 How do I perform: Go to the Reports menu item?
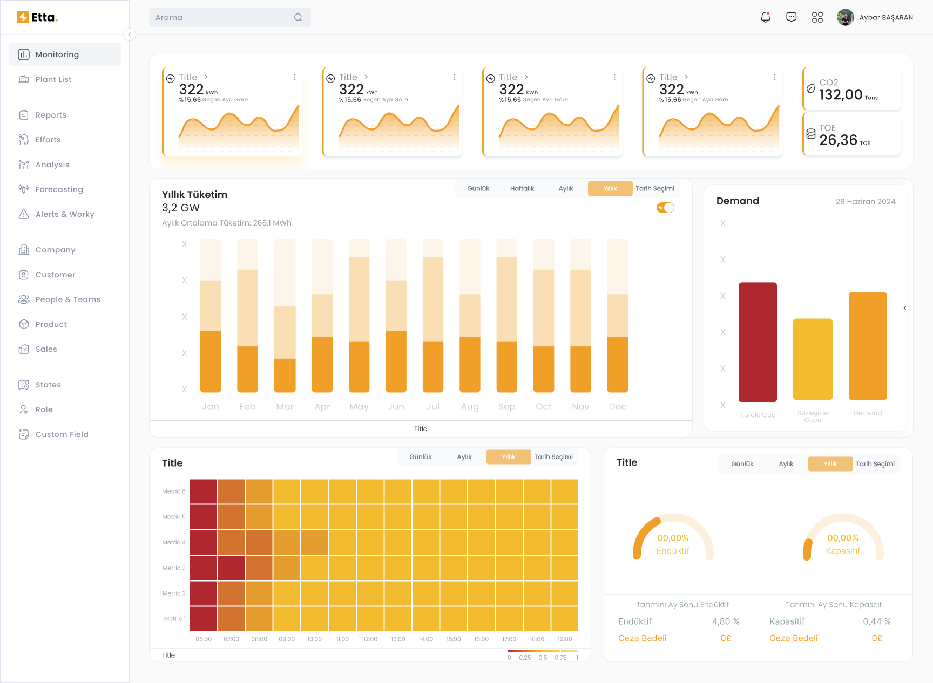pos(51,115)
